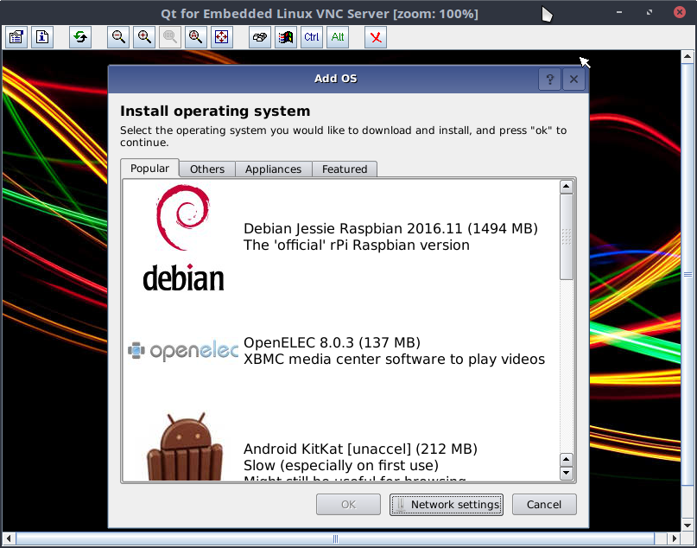Screen dimensions: 697x548
Task: Toggle full screen mode icon
Action: pos(222,37)
